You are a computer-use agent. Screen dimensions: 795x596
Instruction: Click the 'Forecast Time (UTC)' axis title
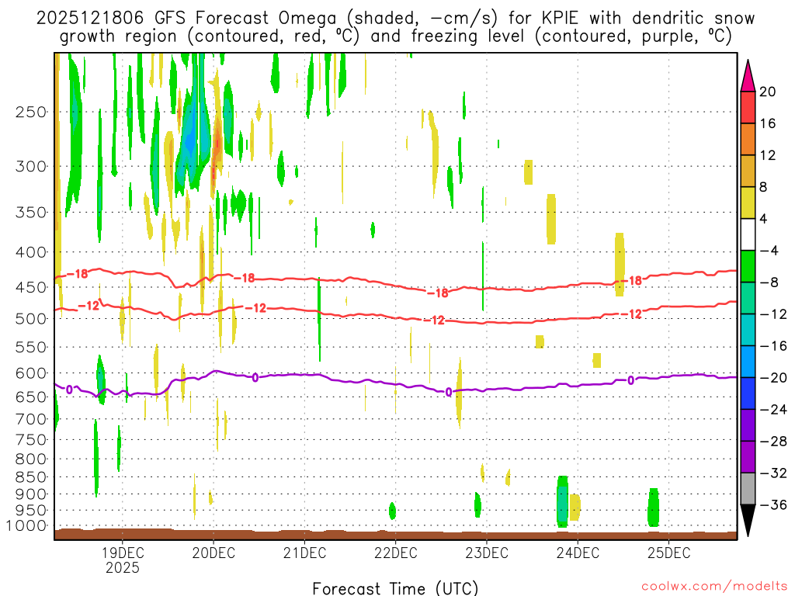coord(395,588)
